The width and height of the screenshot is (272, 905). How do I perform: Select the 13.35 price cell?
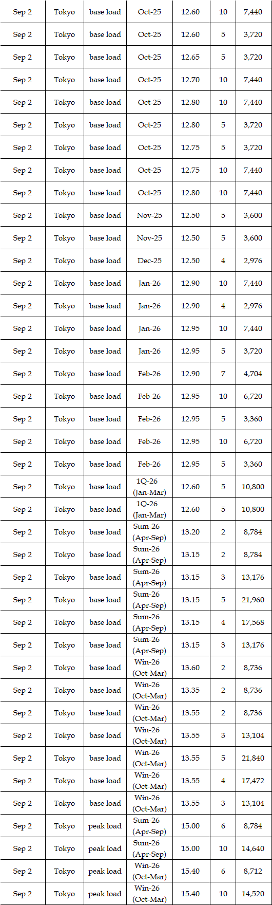191,690
